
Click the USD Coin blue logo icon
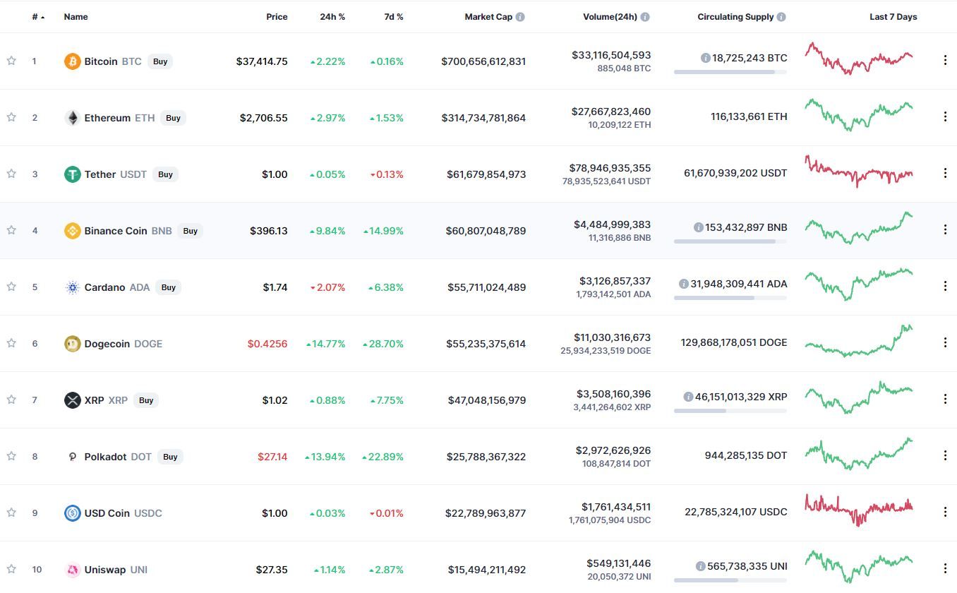(73, 513)
